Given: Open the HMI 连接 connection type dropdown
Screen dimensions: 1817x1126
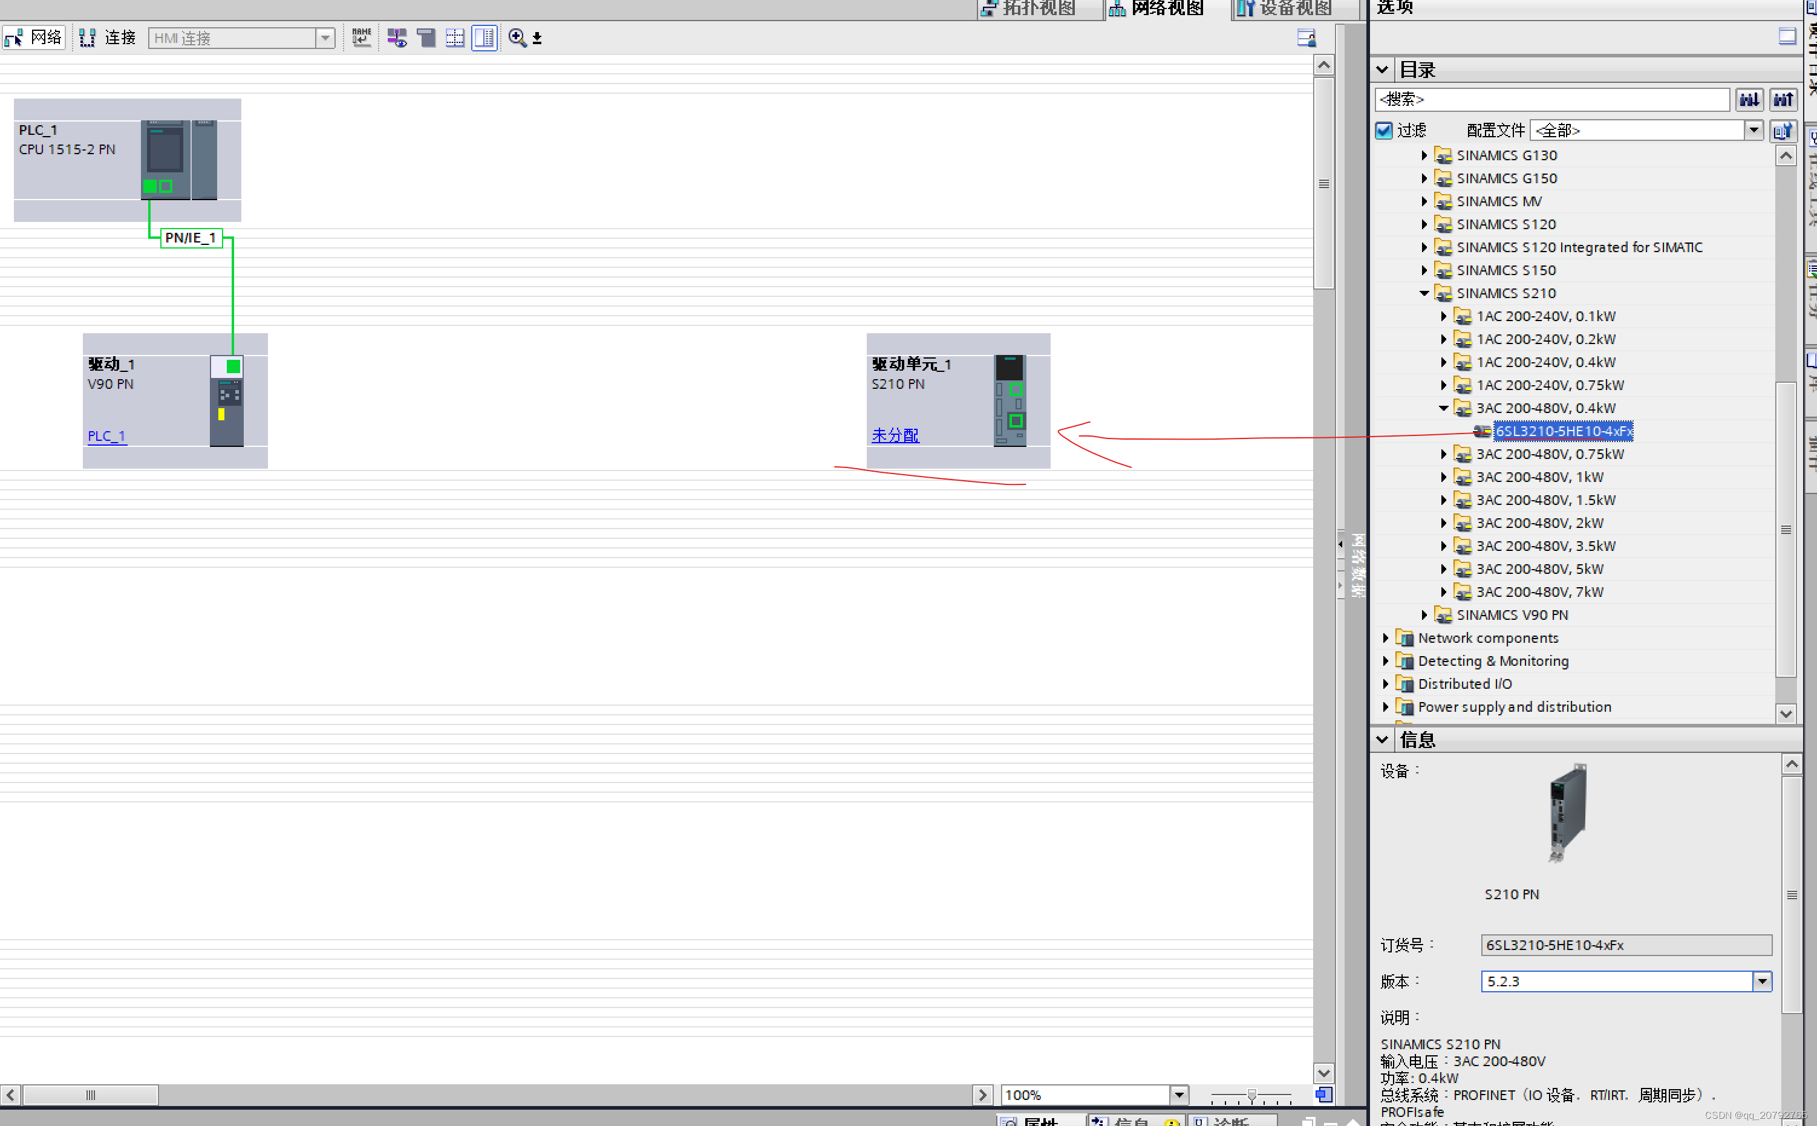Looking at the screenshot, I should pos(325,38).
